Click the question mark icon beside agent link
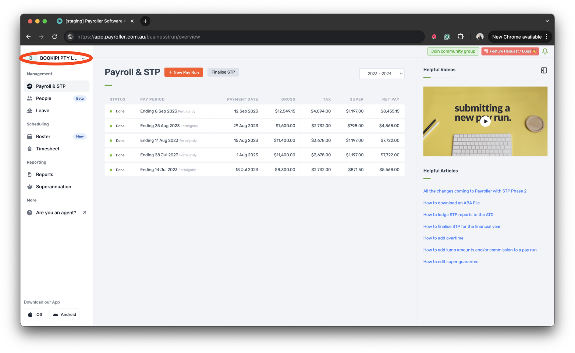Image resolution: width=575 pixels, height=353 pixels. point(29,213)
